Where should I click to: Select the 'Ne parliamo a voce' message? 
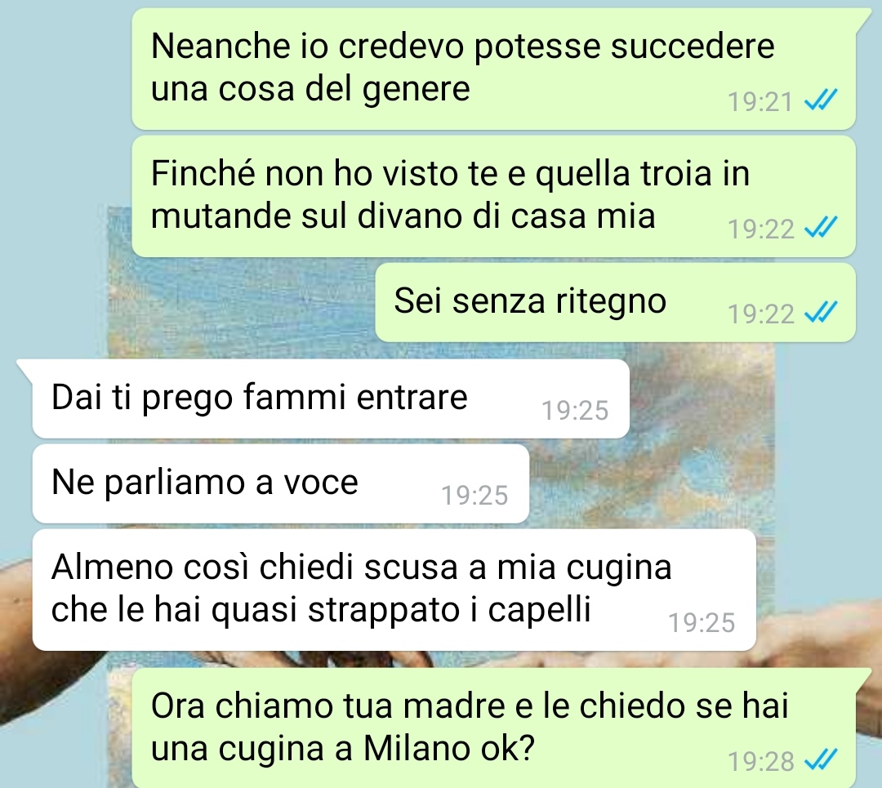tap(281, 483)
